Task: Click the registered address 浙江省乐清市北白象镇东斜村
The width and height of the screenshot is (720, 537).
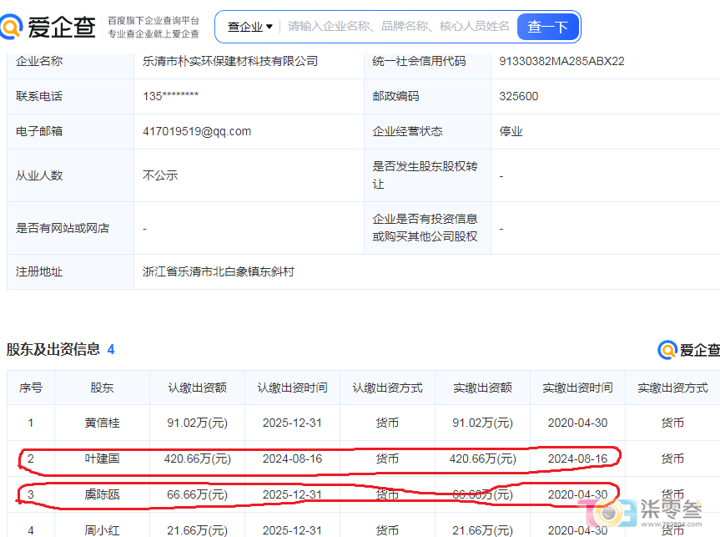Action: [218, 271]
